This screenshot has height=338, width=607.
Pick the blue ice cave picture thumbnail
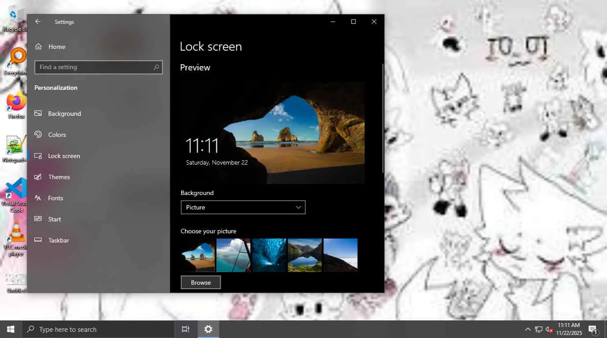[x=269, y=255]
